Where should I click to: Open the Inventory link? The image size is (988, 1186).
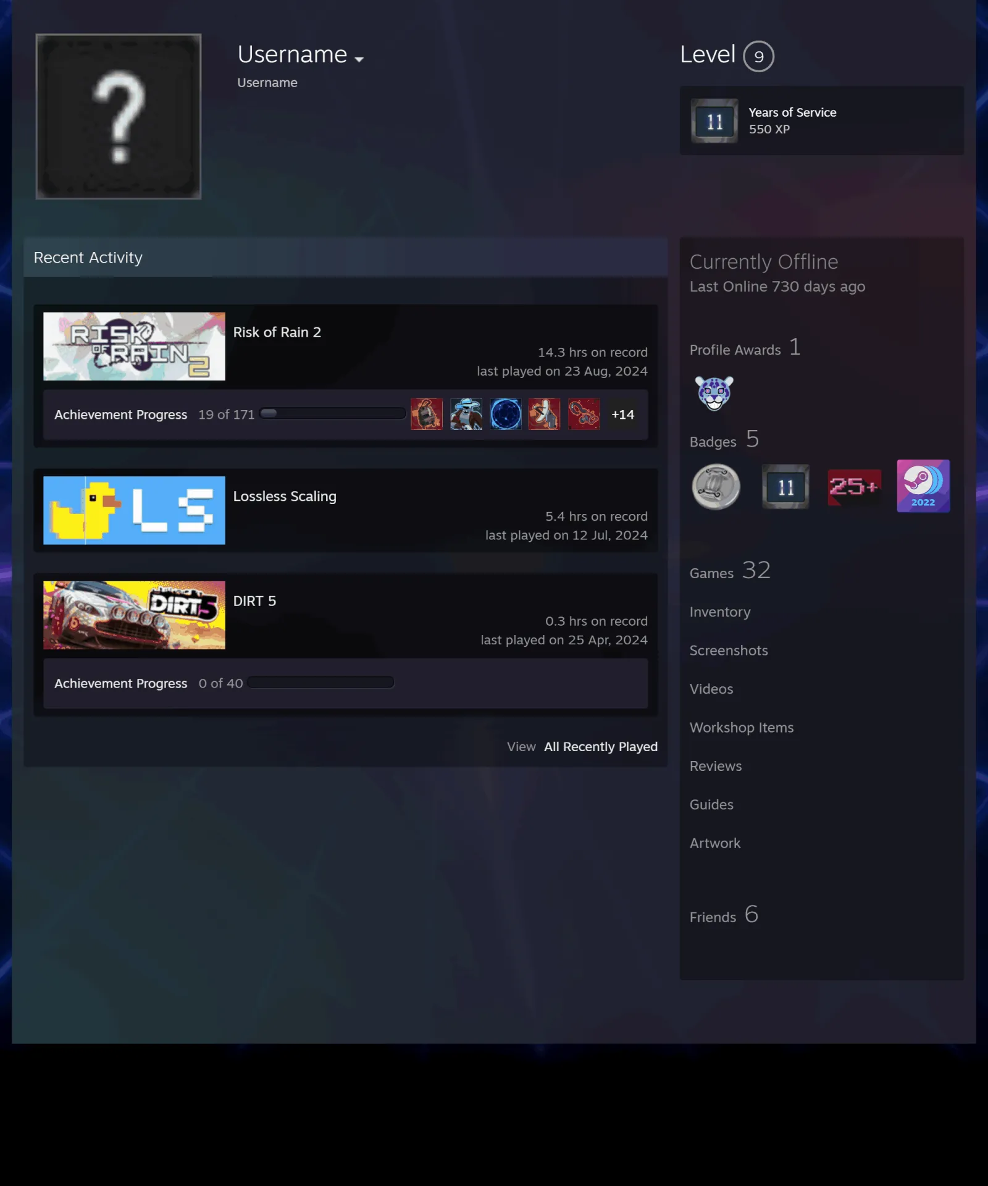[x=720, y=612]
